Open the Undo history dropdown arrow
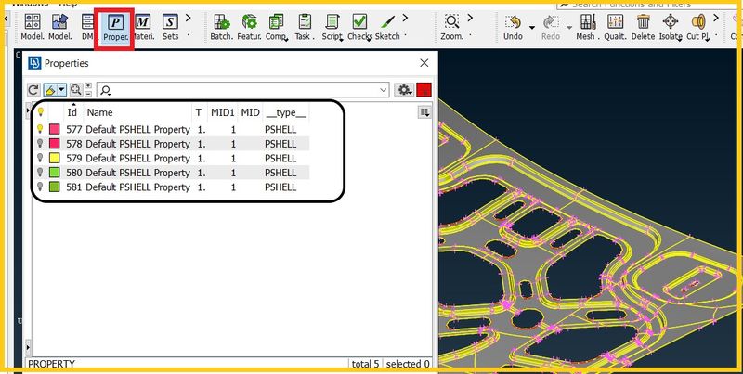743x374 pixels. (x=531, y=27)
